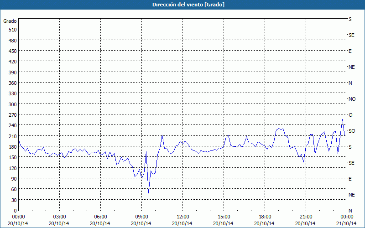365x228 pixels.
Task: Select the 0 y-axis tick label
Action: point(16,211)
